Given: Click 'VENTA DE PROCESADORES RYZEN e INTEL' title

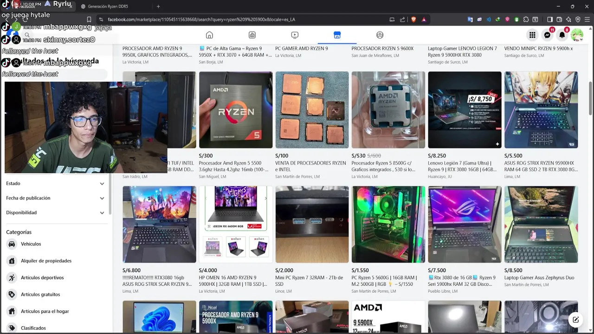Looking at the screenshot, I should click(x=310, y=166).
